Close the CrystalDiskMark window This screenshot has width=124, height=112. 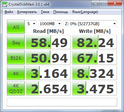coord(115,3)
